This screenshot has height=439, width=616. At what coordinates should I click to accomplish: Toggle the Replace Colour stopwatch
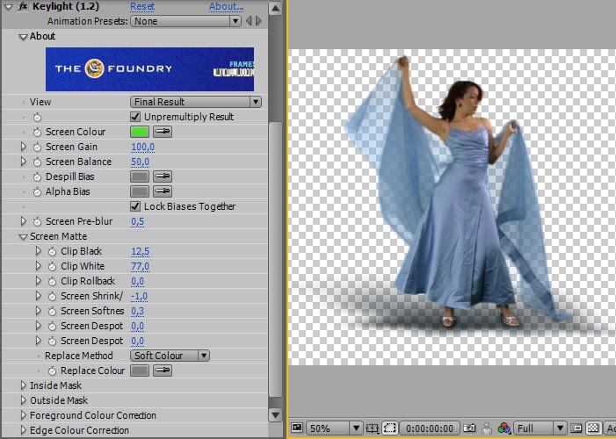52,371
